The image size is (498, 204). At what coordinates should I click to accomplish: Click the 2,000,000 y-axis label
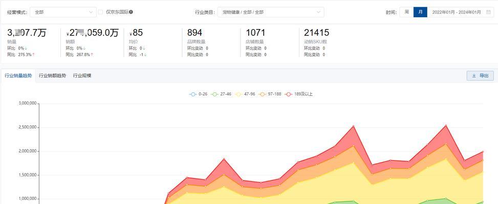click(x=28, y=151)
